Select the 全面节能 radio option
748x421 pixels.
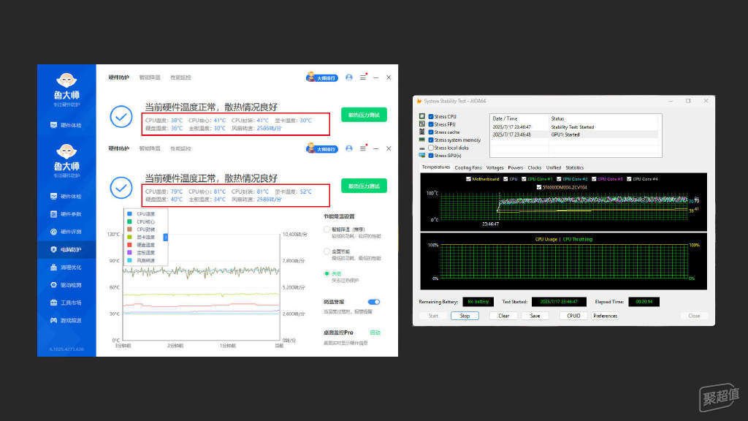tap(327, 251)
